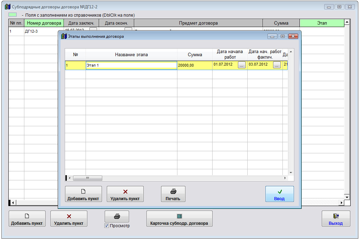The width and height of the screenshot is (359, 239).
Task: Maximize the Этапы выполнения договора dialog
Action: click(x=282, y=36)
